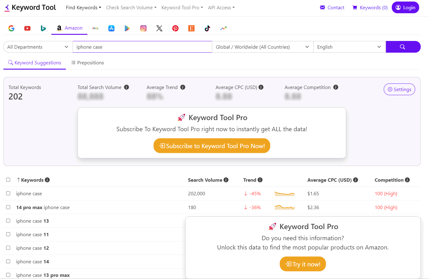Select the Etsy platform icon
This screenshot has width=429, height=279.
point(191,28)
